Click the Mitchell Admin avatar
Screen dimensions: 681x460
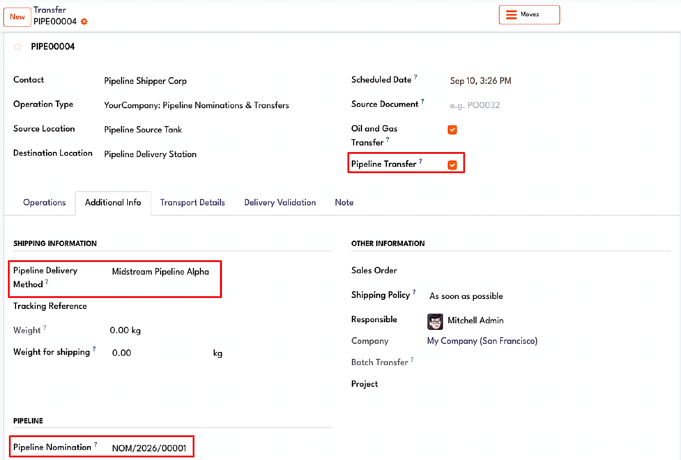pyautogui.click(x=435, y=321)
